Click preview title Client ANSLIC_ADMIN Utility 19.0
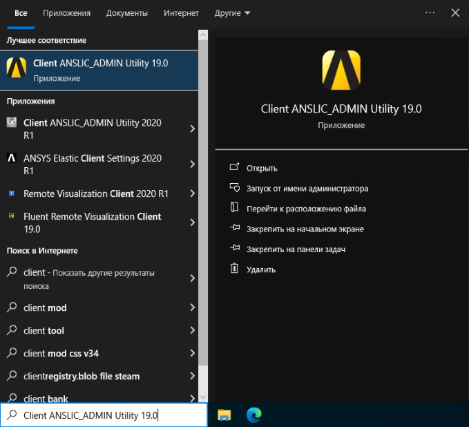The image size is (469, 427). pyautogui.click(x=341, y=109)
